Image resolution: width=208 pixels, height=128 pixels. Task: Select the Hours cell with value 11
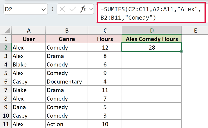(105, 90)
